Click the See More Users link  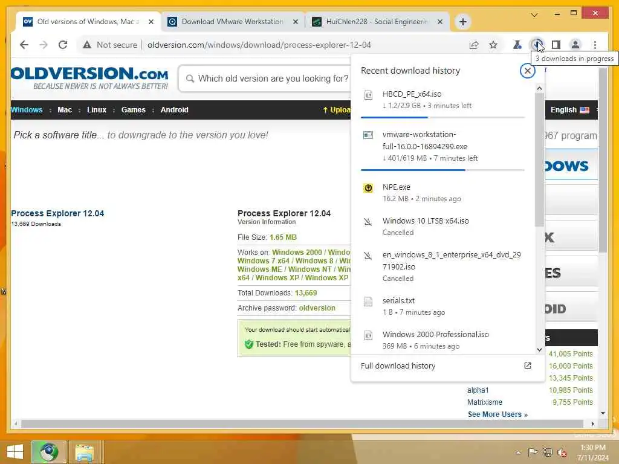[497, 414]
